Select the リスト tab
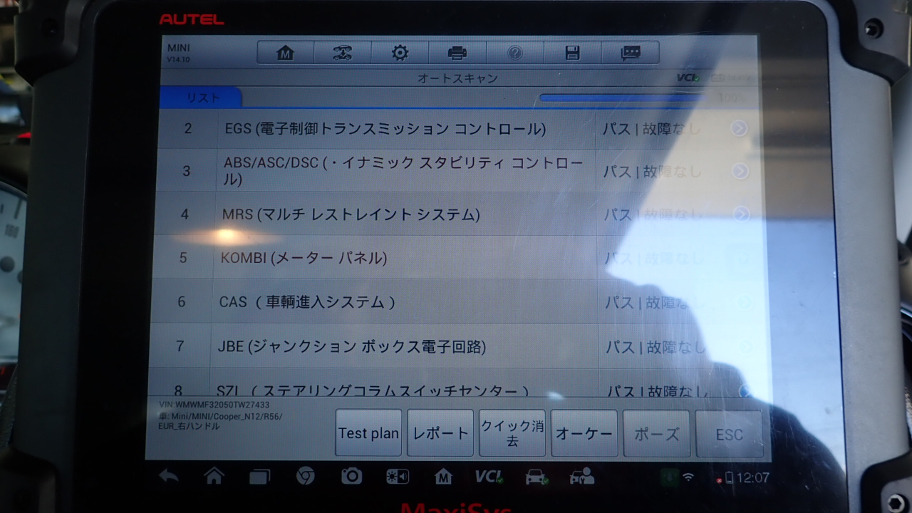Viewport: 912px width, 513px height. tap(203, 98)
